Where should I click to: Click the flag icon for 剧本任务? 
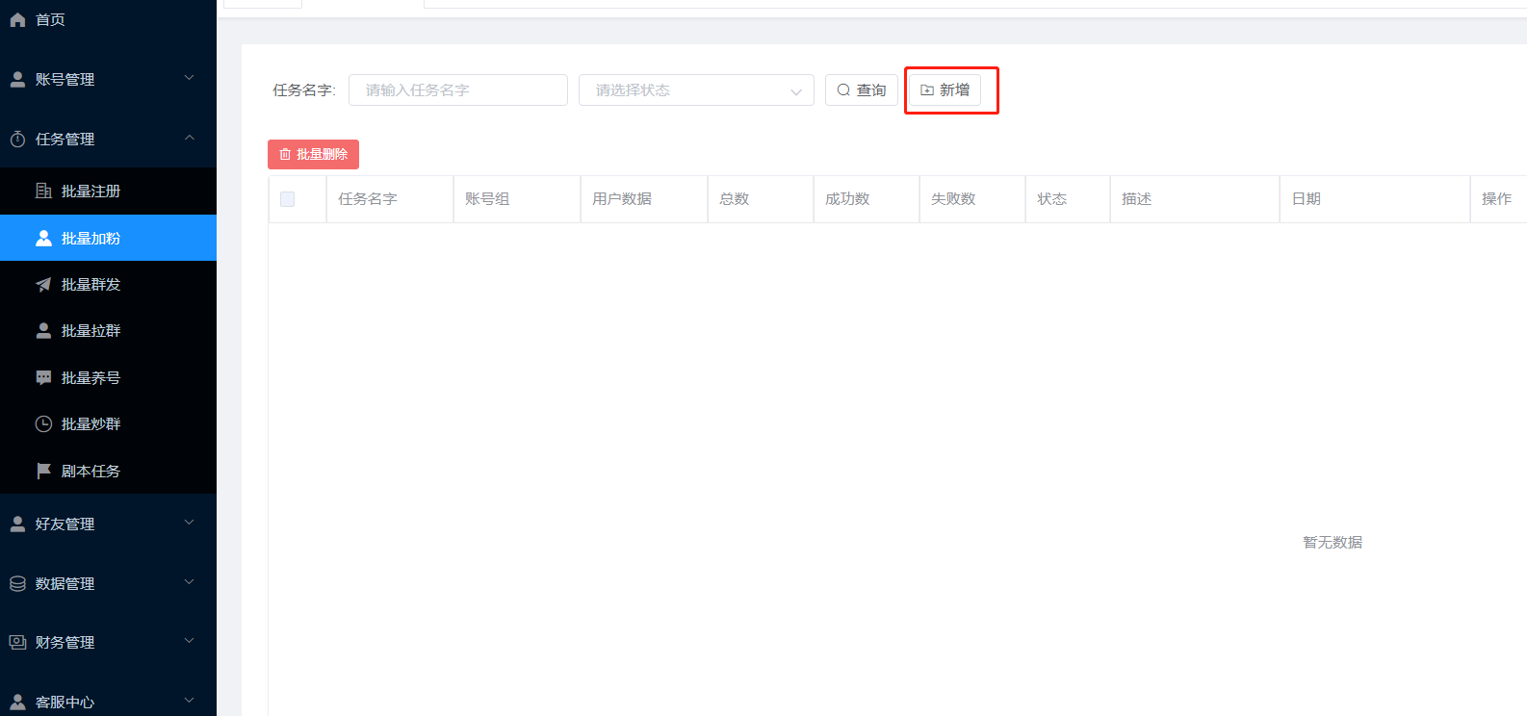click(x=43, y=471)
